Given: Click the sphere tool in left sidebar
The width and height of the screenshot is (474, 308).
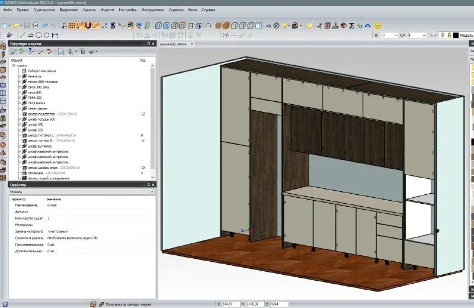Looking at the screenshot, I should coord(3,145).
